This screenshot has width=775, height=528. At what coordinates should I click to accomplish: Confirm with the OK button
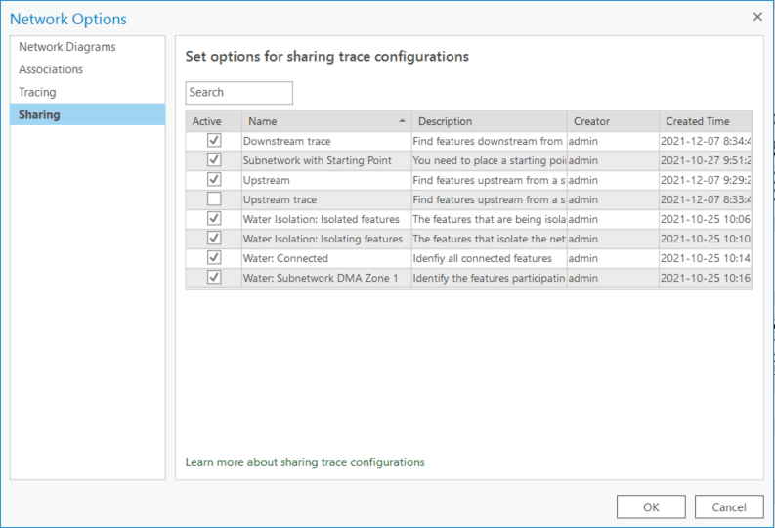(x=651, y=507)
